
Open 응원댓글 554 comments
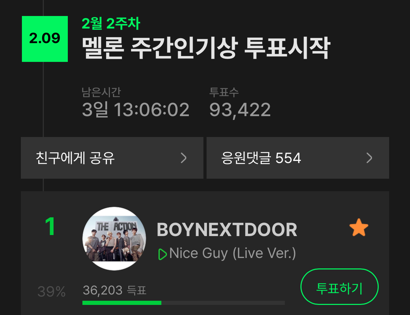(x=298, y=158)
